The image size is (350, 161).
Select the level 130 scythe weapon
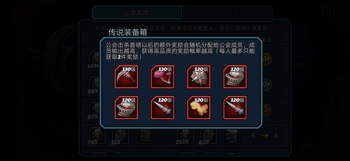click(x=126, y=77)
